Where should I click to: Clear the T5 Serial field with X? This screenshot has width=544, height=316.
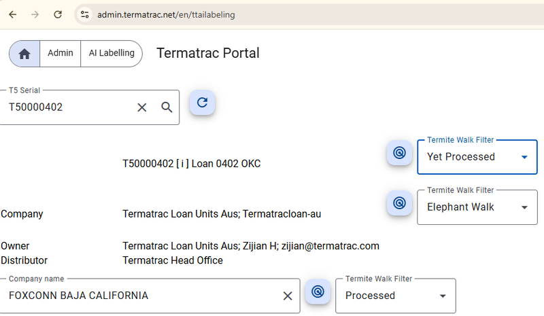tap(142, 107)
